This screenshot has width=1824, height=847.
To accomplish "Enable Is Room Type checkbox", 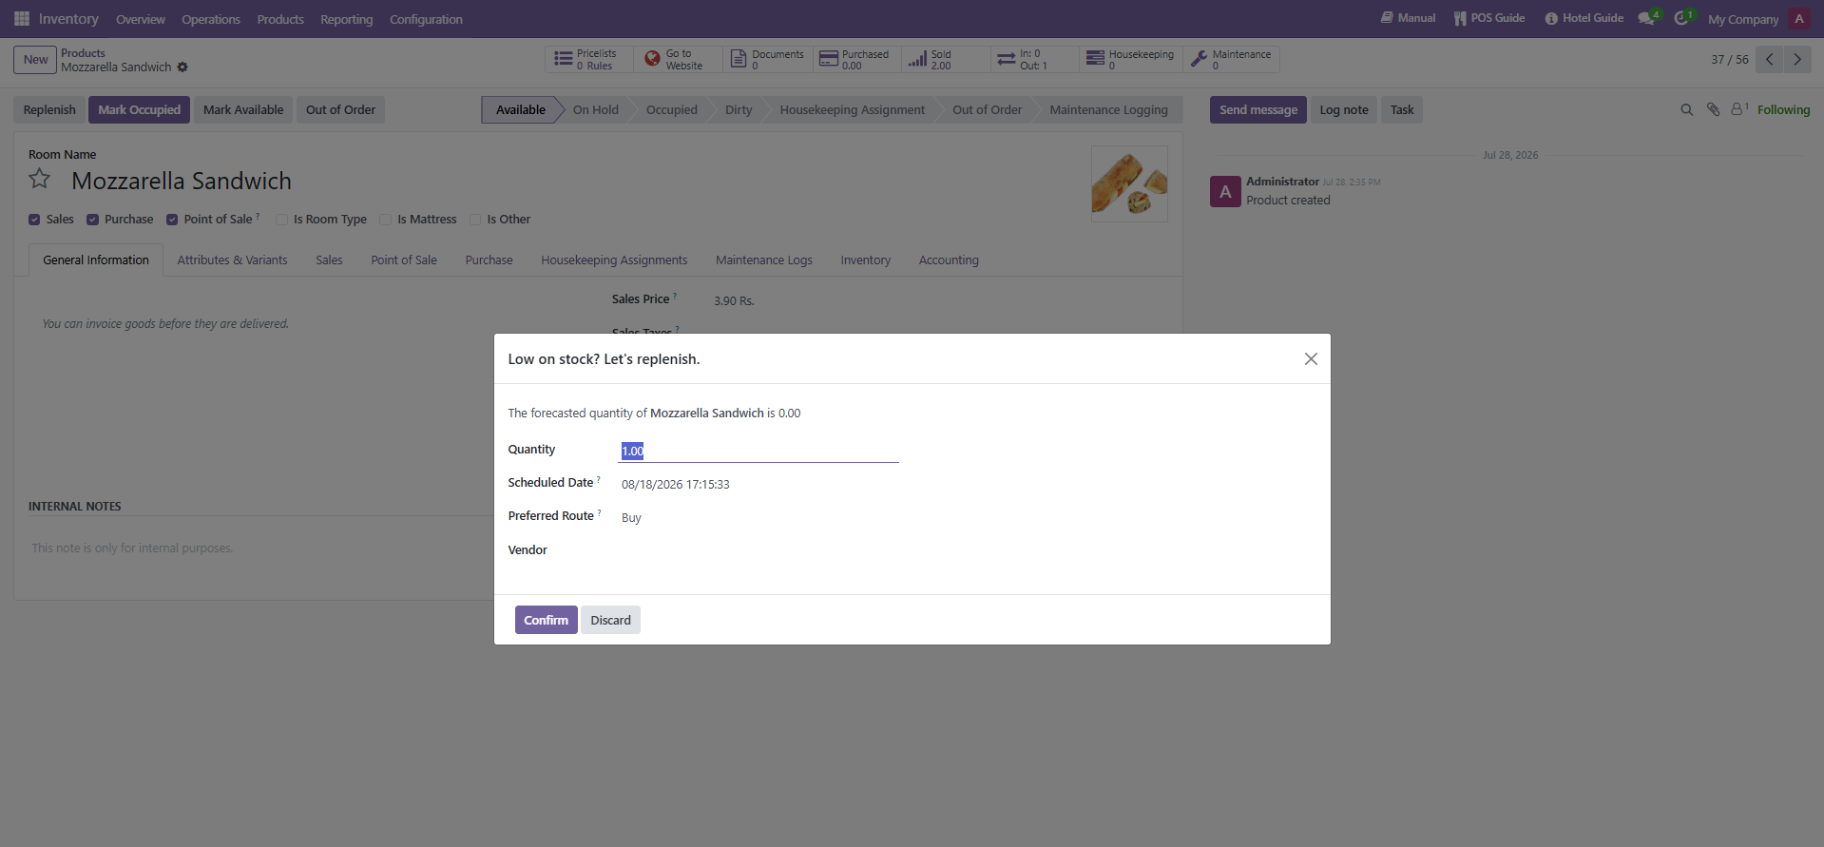I will pos(281,220).
